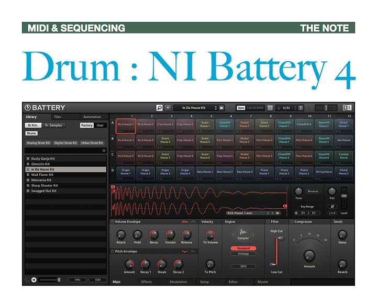
Task: Open sample folder icon by Kick House 1.wav
Action: point(278,213)
